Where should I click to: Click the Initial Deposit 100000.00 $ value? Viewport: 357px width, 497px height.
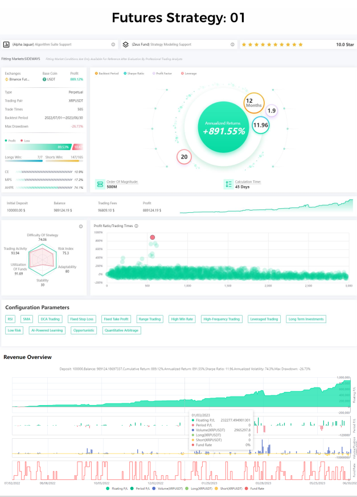[16, 211]
